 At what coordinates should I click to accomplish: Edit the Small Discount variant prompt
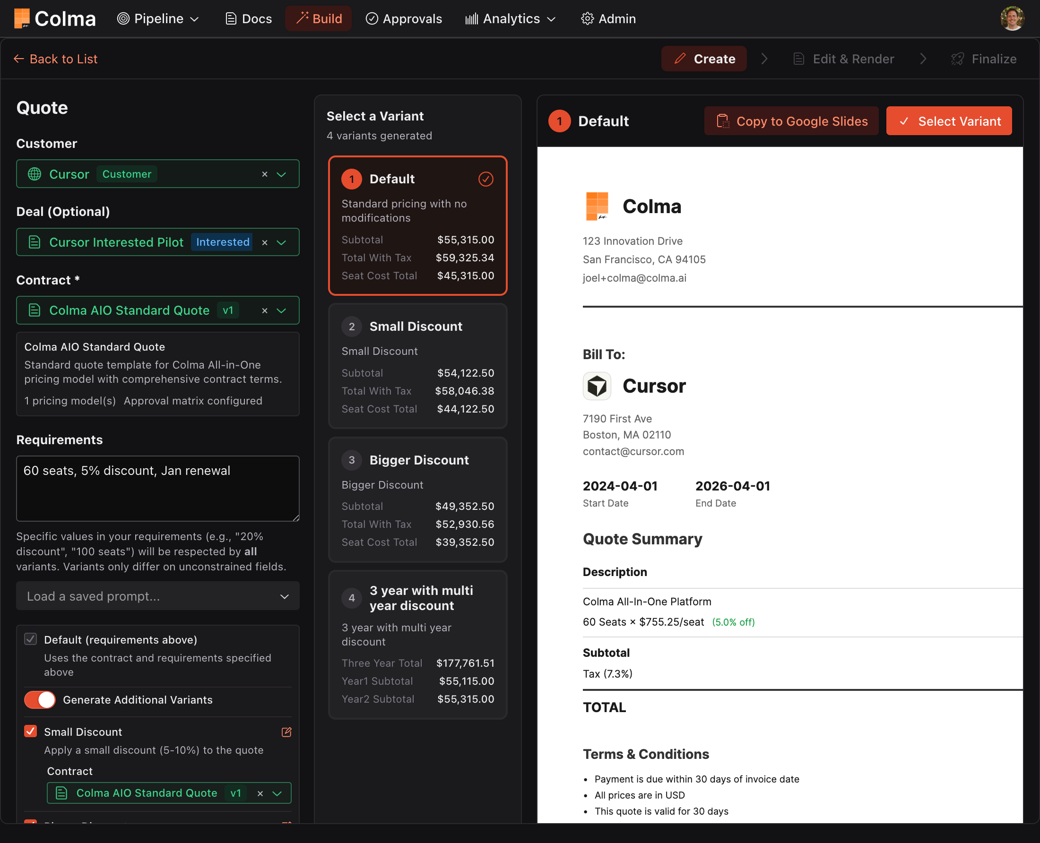[x=286, y=732]
